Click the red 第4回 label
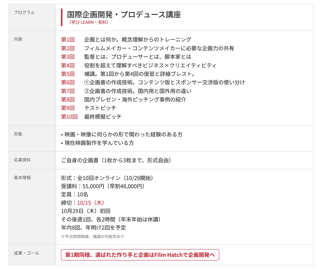Screen dimensions: 322x273 [x=68, y=65]
